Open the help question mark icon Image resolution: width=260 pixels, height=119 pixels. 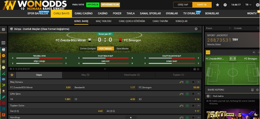[225, 5]
